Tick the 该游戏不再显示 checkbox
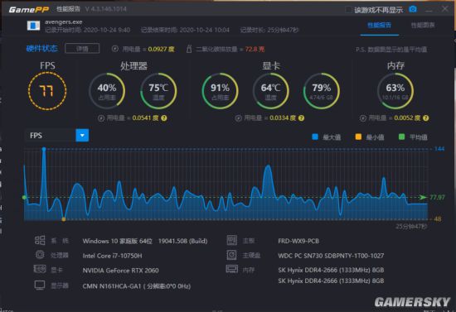 coord(348,10)
